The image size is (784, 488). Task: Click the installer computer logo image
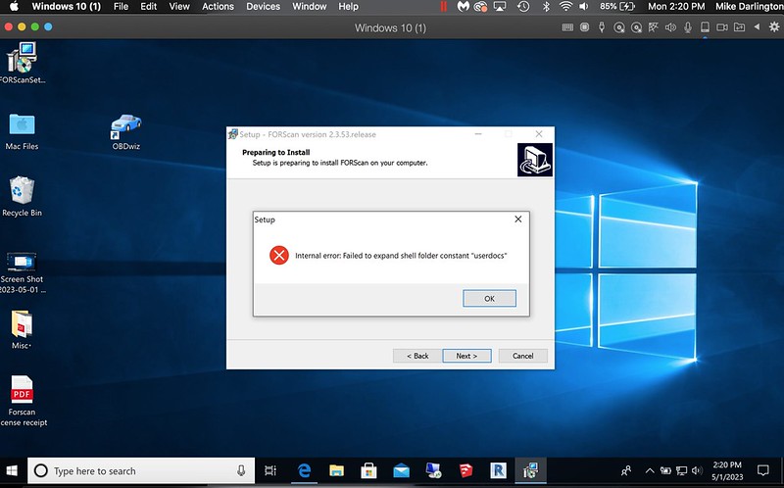(534, 160)
